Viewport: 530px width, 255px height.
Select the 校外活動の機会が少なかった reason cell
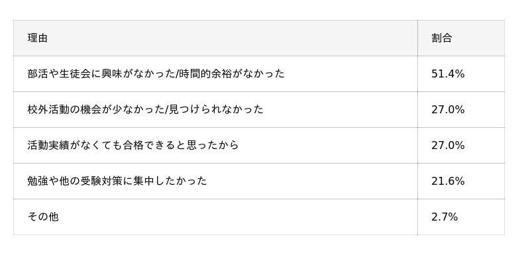click(215, 110)
